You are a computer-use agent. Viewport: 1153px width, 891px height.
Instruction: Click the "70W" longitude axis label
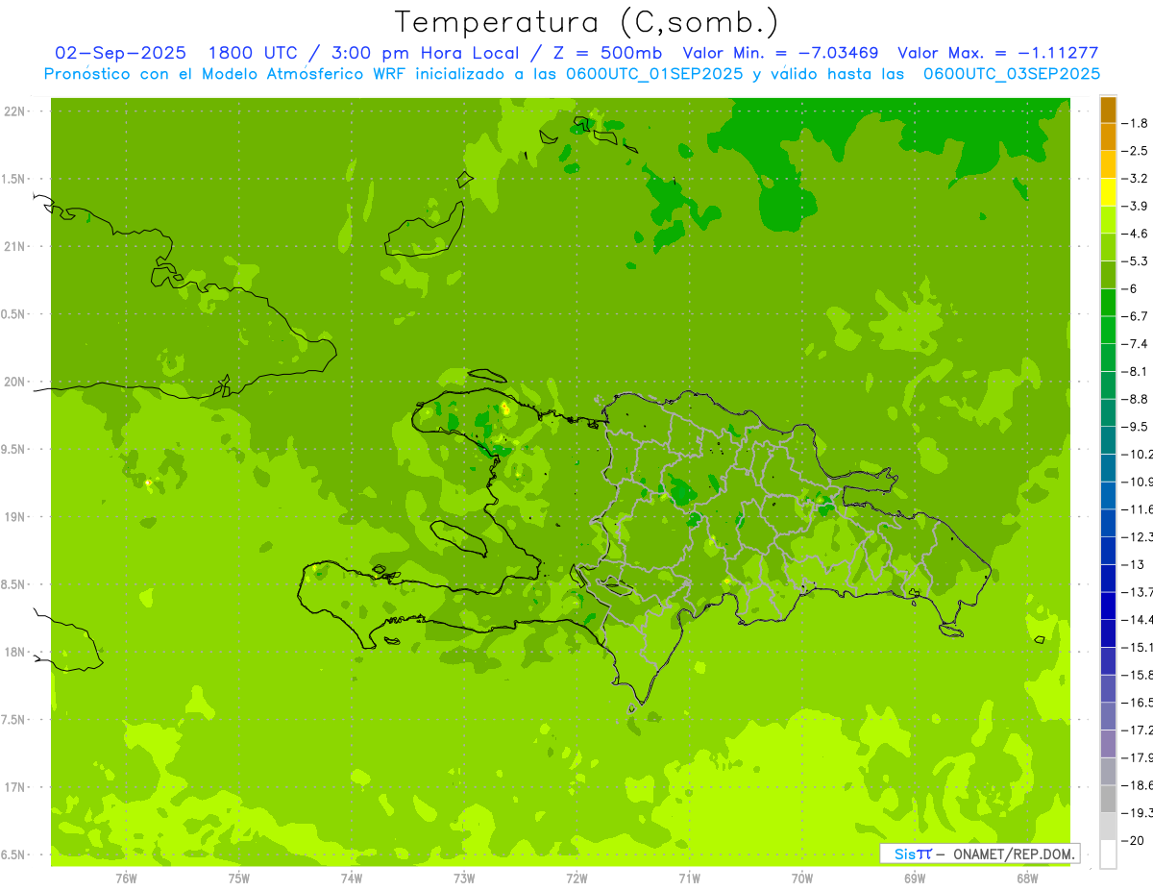802,878
